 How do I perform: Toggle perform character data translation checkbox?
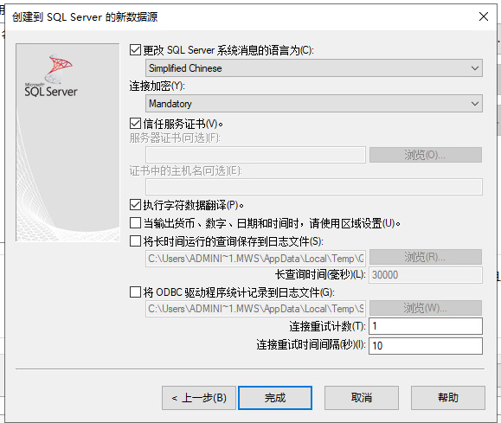pyautogui.click(x=135, y=205)
